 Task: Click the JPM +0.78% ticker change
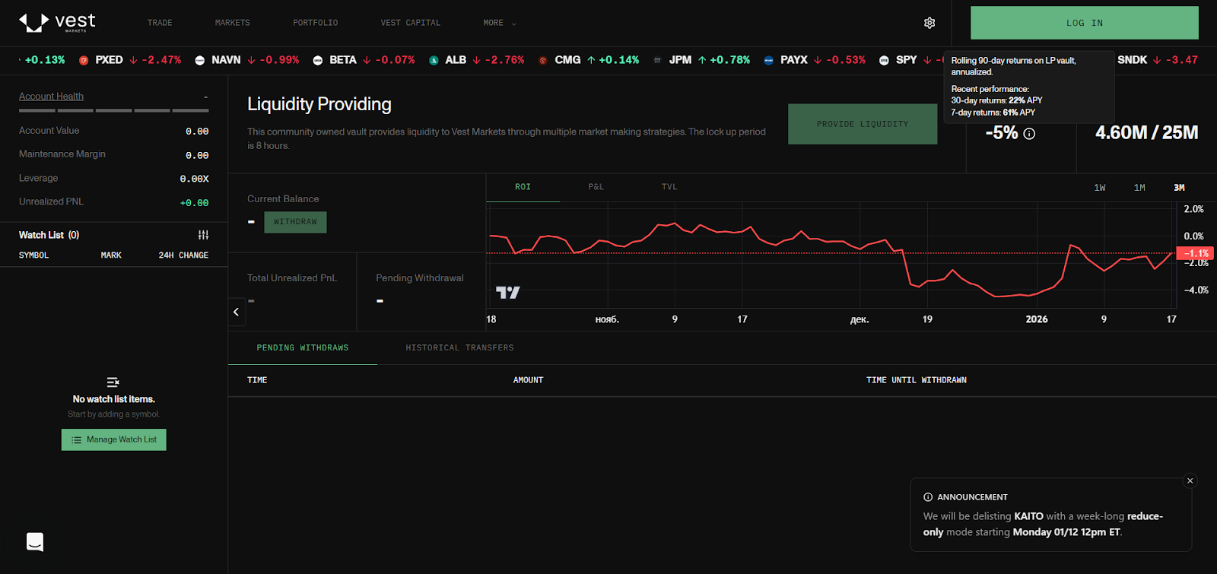723,60
